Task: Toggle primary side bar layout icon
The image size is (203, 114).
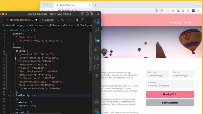Action: point(83,14)
